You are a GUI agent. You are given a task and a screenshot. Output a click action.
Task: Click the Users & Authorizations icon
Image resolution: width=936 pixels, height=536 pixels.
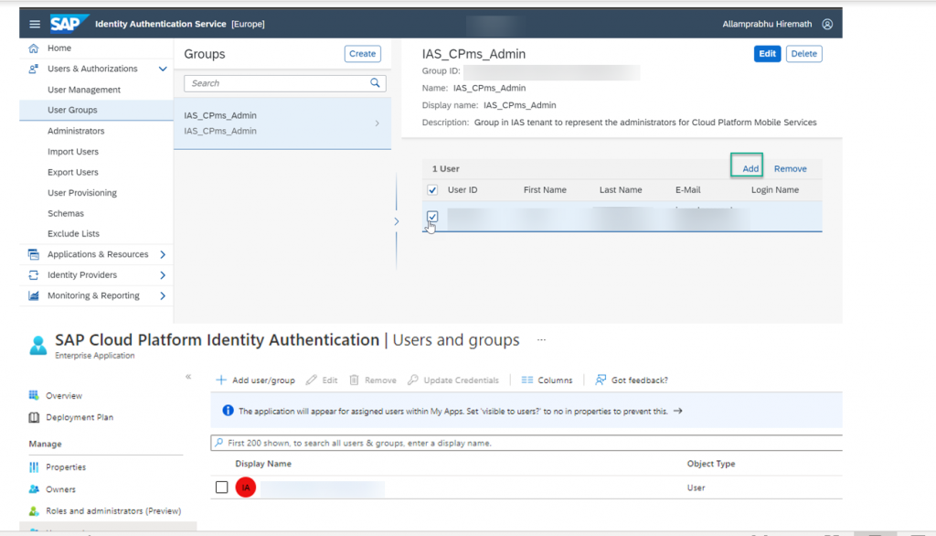pos(34,69)
